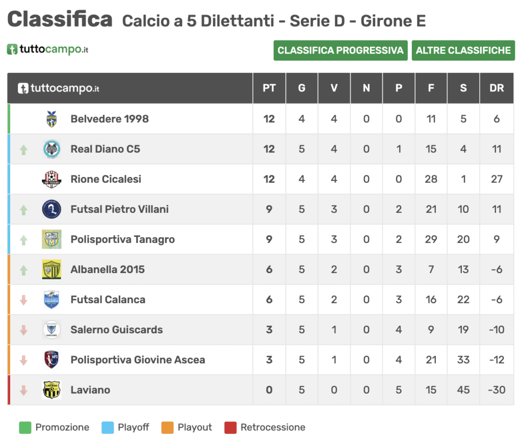522x446 pixels.
Task: Select the Rione Cicalesi team badge
Action: tap(51, 179)
